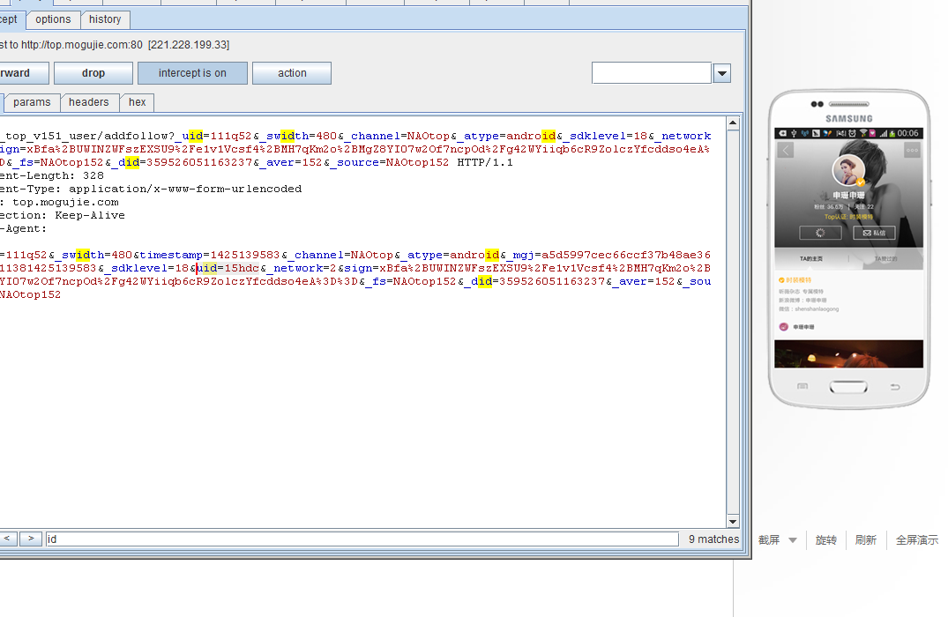The height and width of the screenshot is (617, 948).
Task: Tap the loading follow button on phone
Action: (820, 233)
